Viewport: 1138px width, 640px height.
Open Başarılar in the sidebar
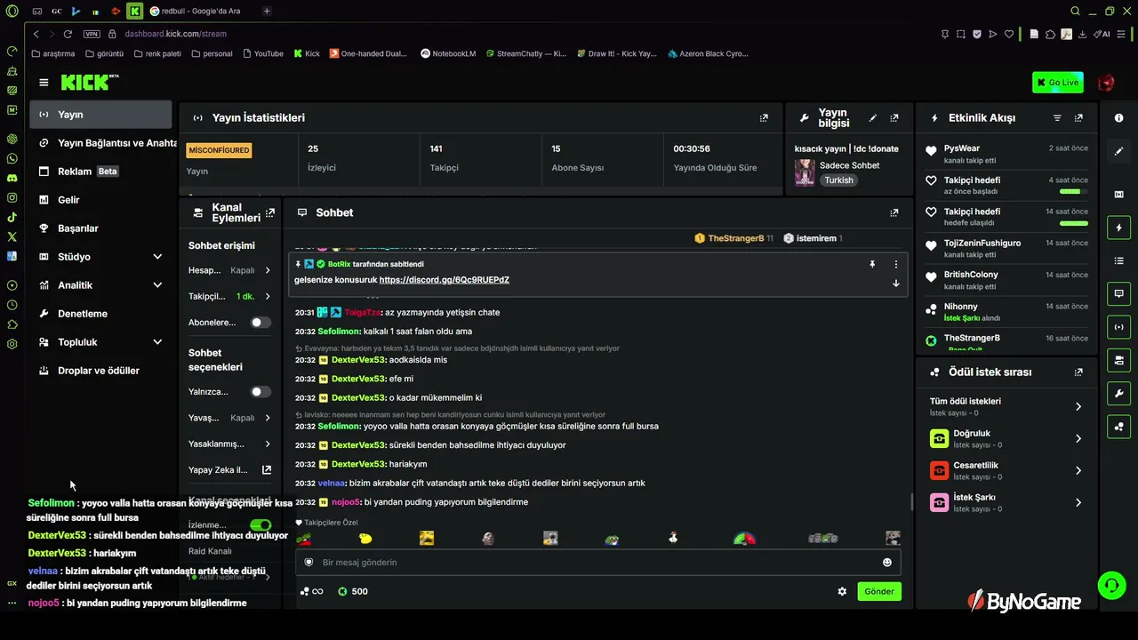point(100,228)
